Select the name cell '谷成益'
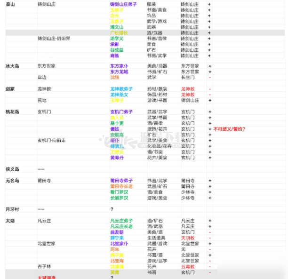The image size is (288, 279). [x=117, y=50]
